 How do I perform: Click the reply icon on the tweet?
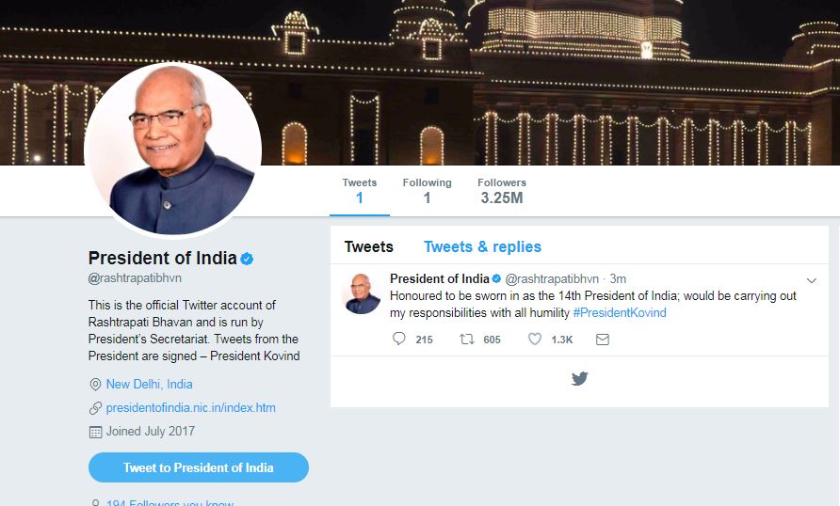399,339
